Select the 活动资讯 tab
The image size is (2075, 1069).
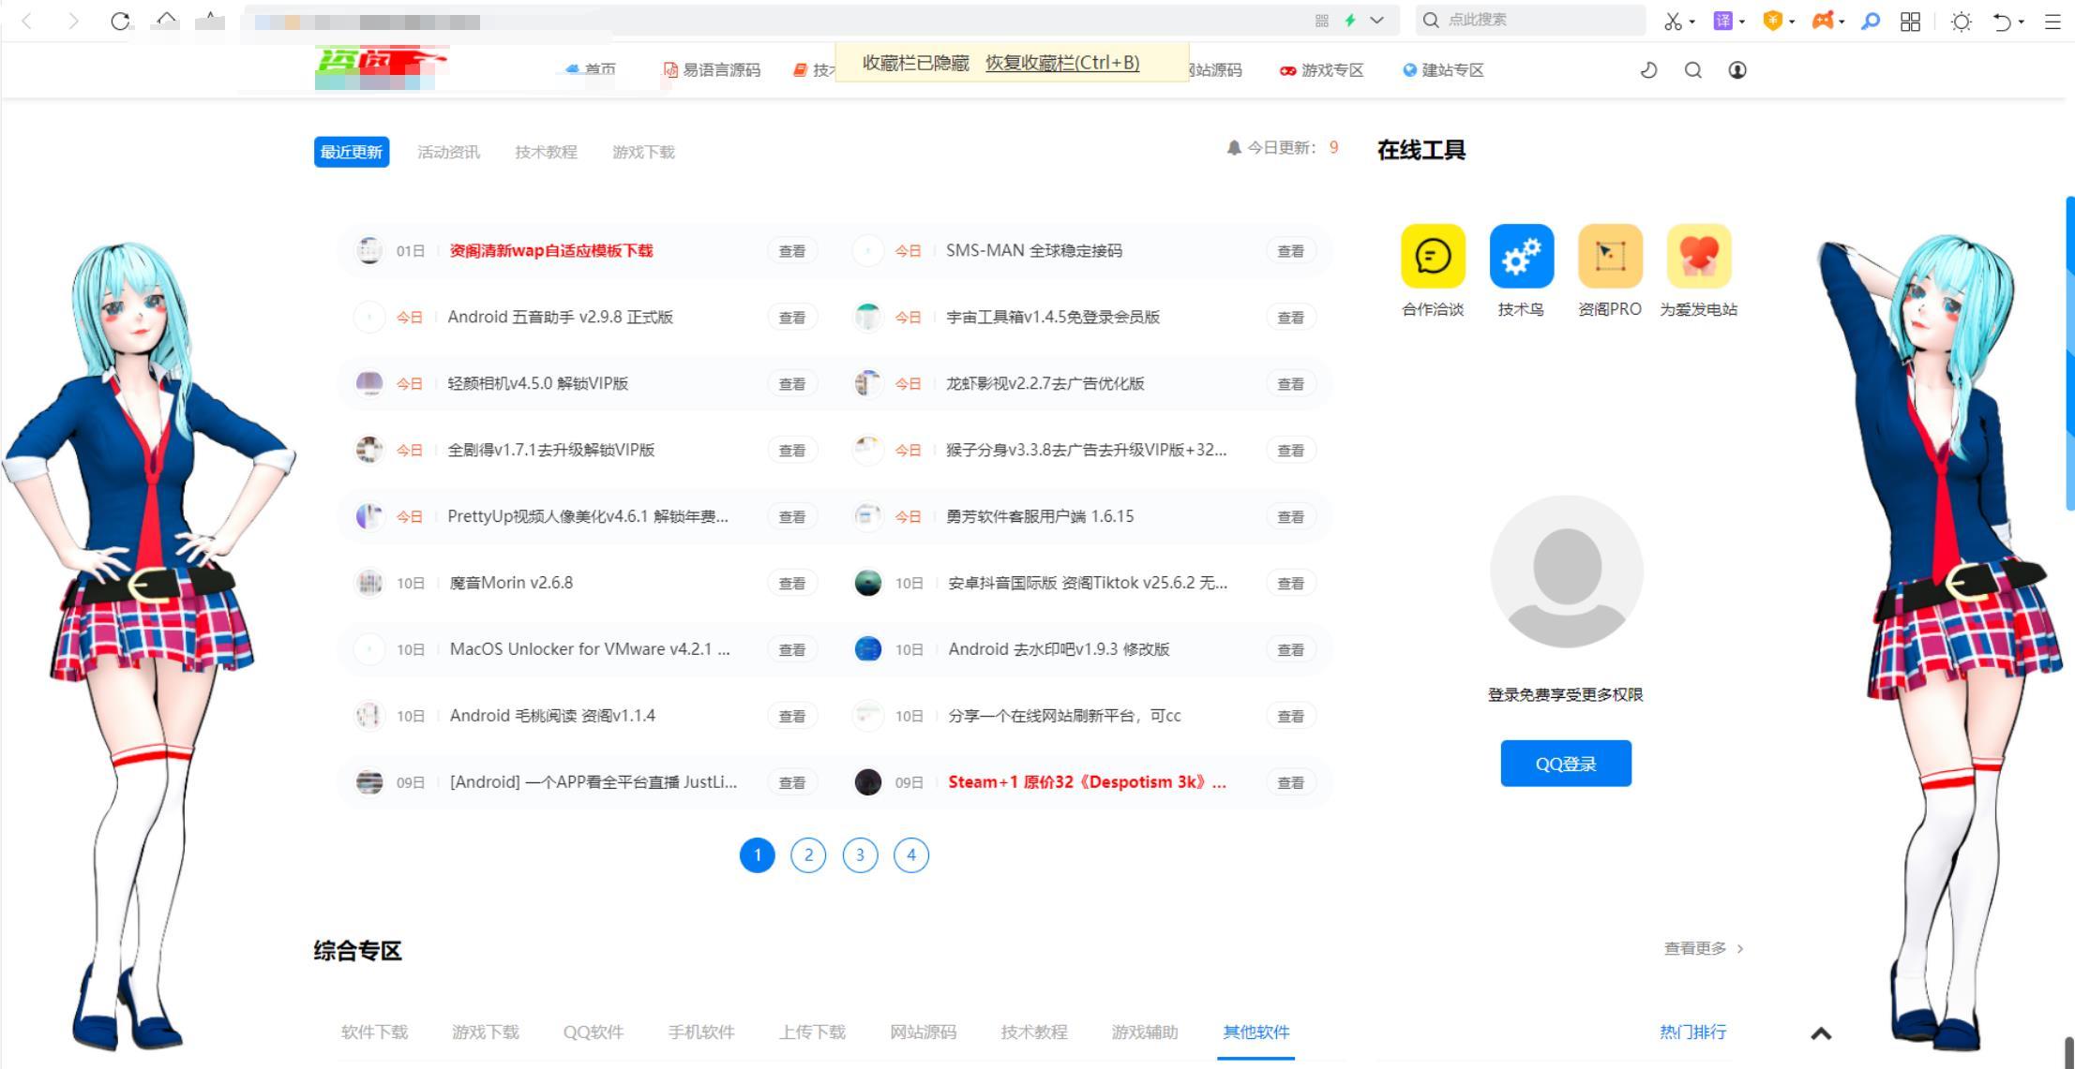tap(448, 152)
